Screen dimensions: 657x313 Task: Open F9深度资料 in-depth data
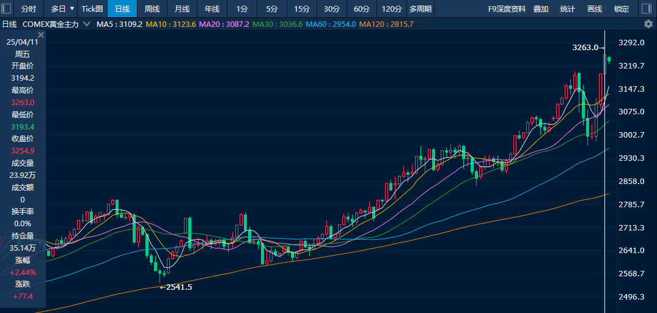click(507, 9)
